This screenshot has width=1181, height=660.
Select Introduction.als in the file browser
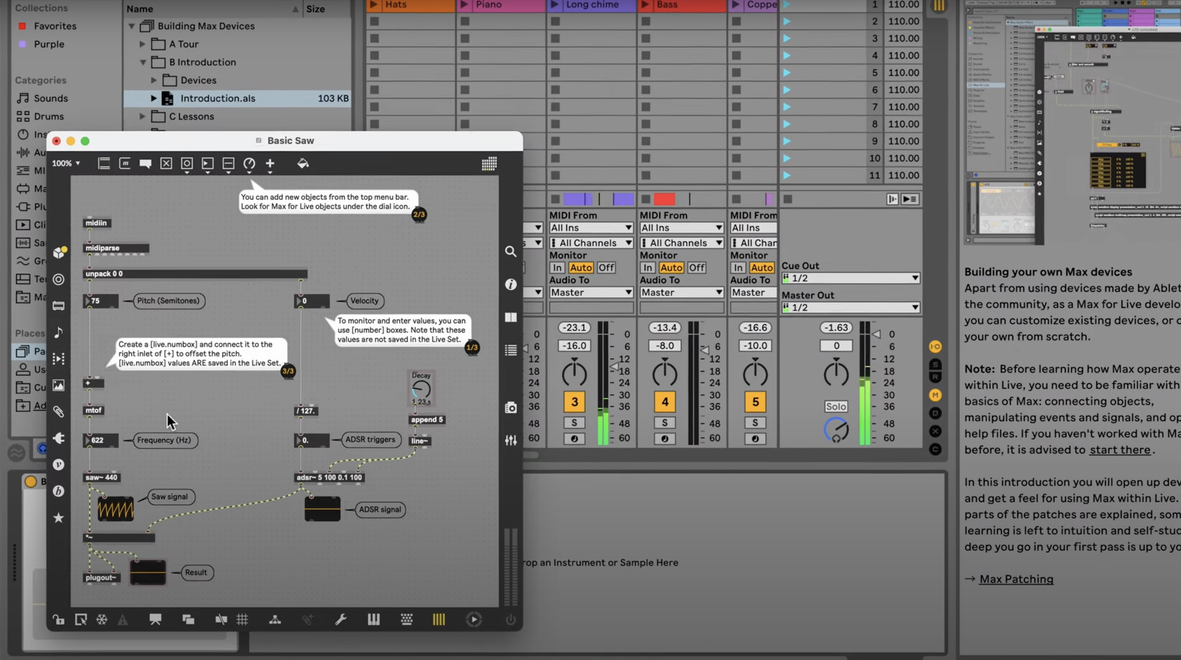click(217, 98)
